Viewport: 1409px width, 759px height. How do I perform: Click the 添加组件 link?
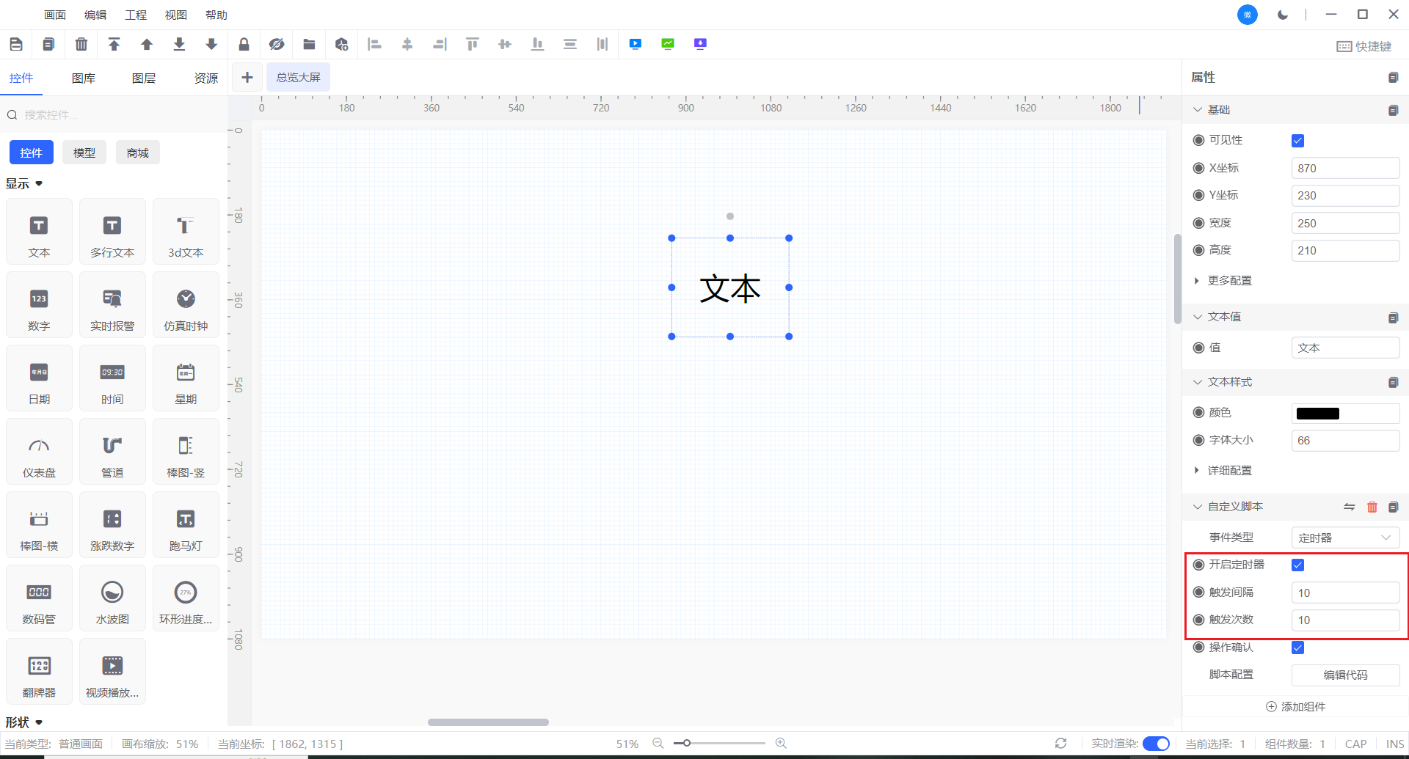point(1295,706)
